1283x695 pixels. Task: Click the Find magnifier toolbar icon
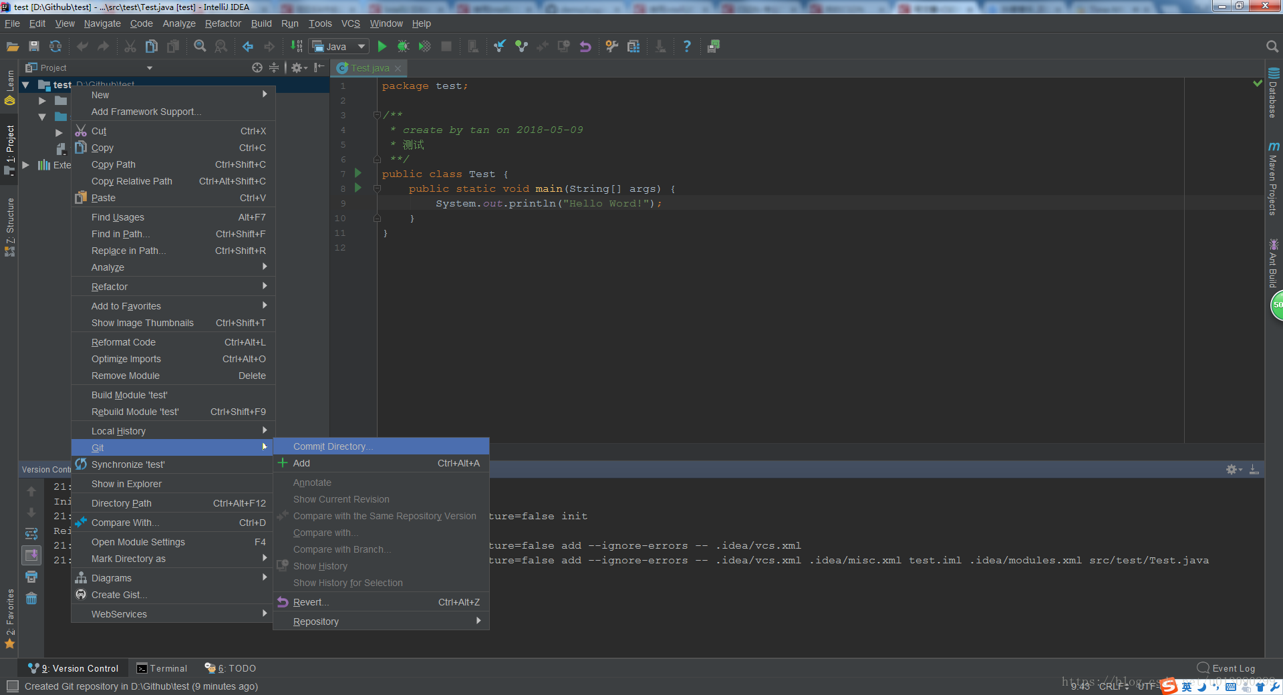pos(200,47)
